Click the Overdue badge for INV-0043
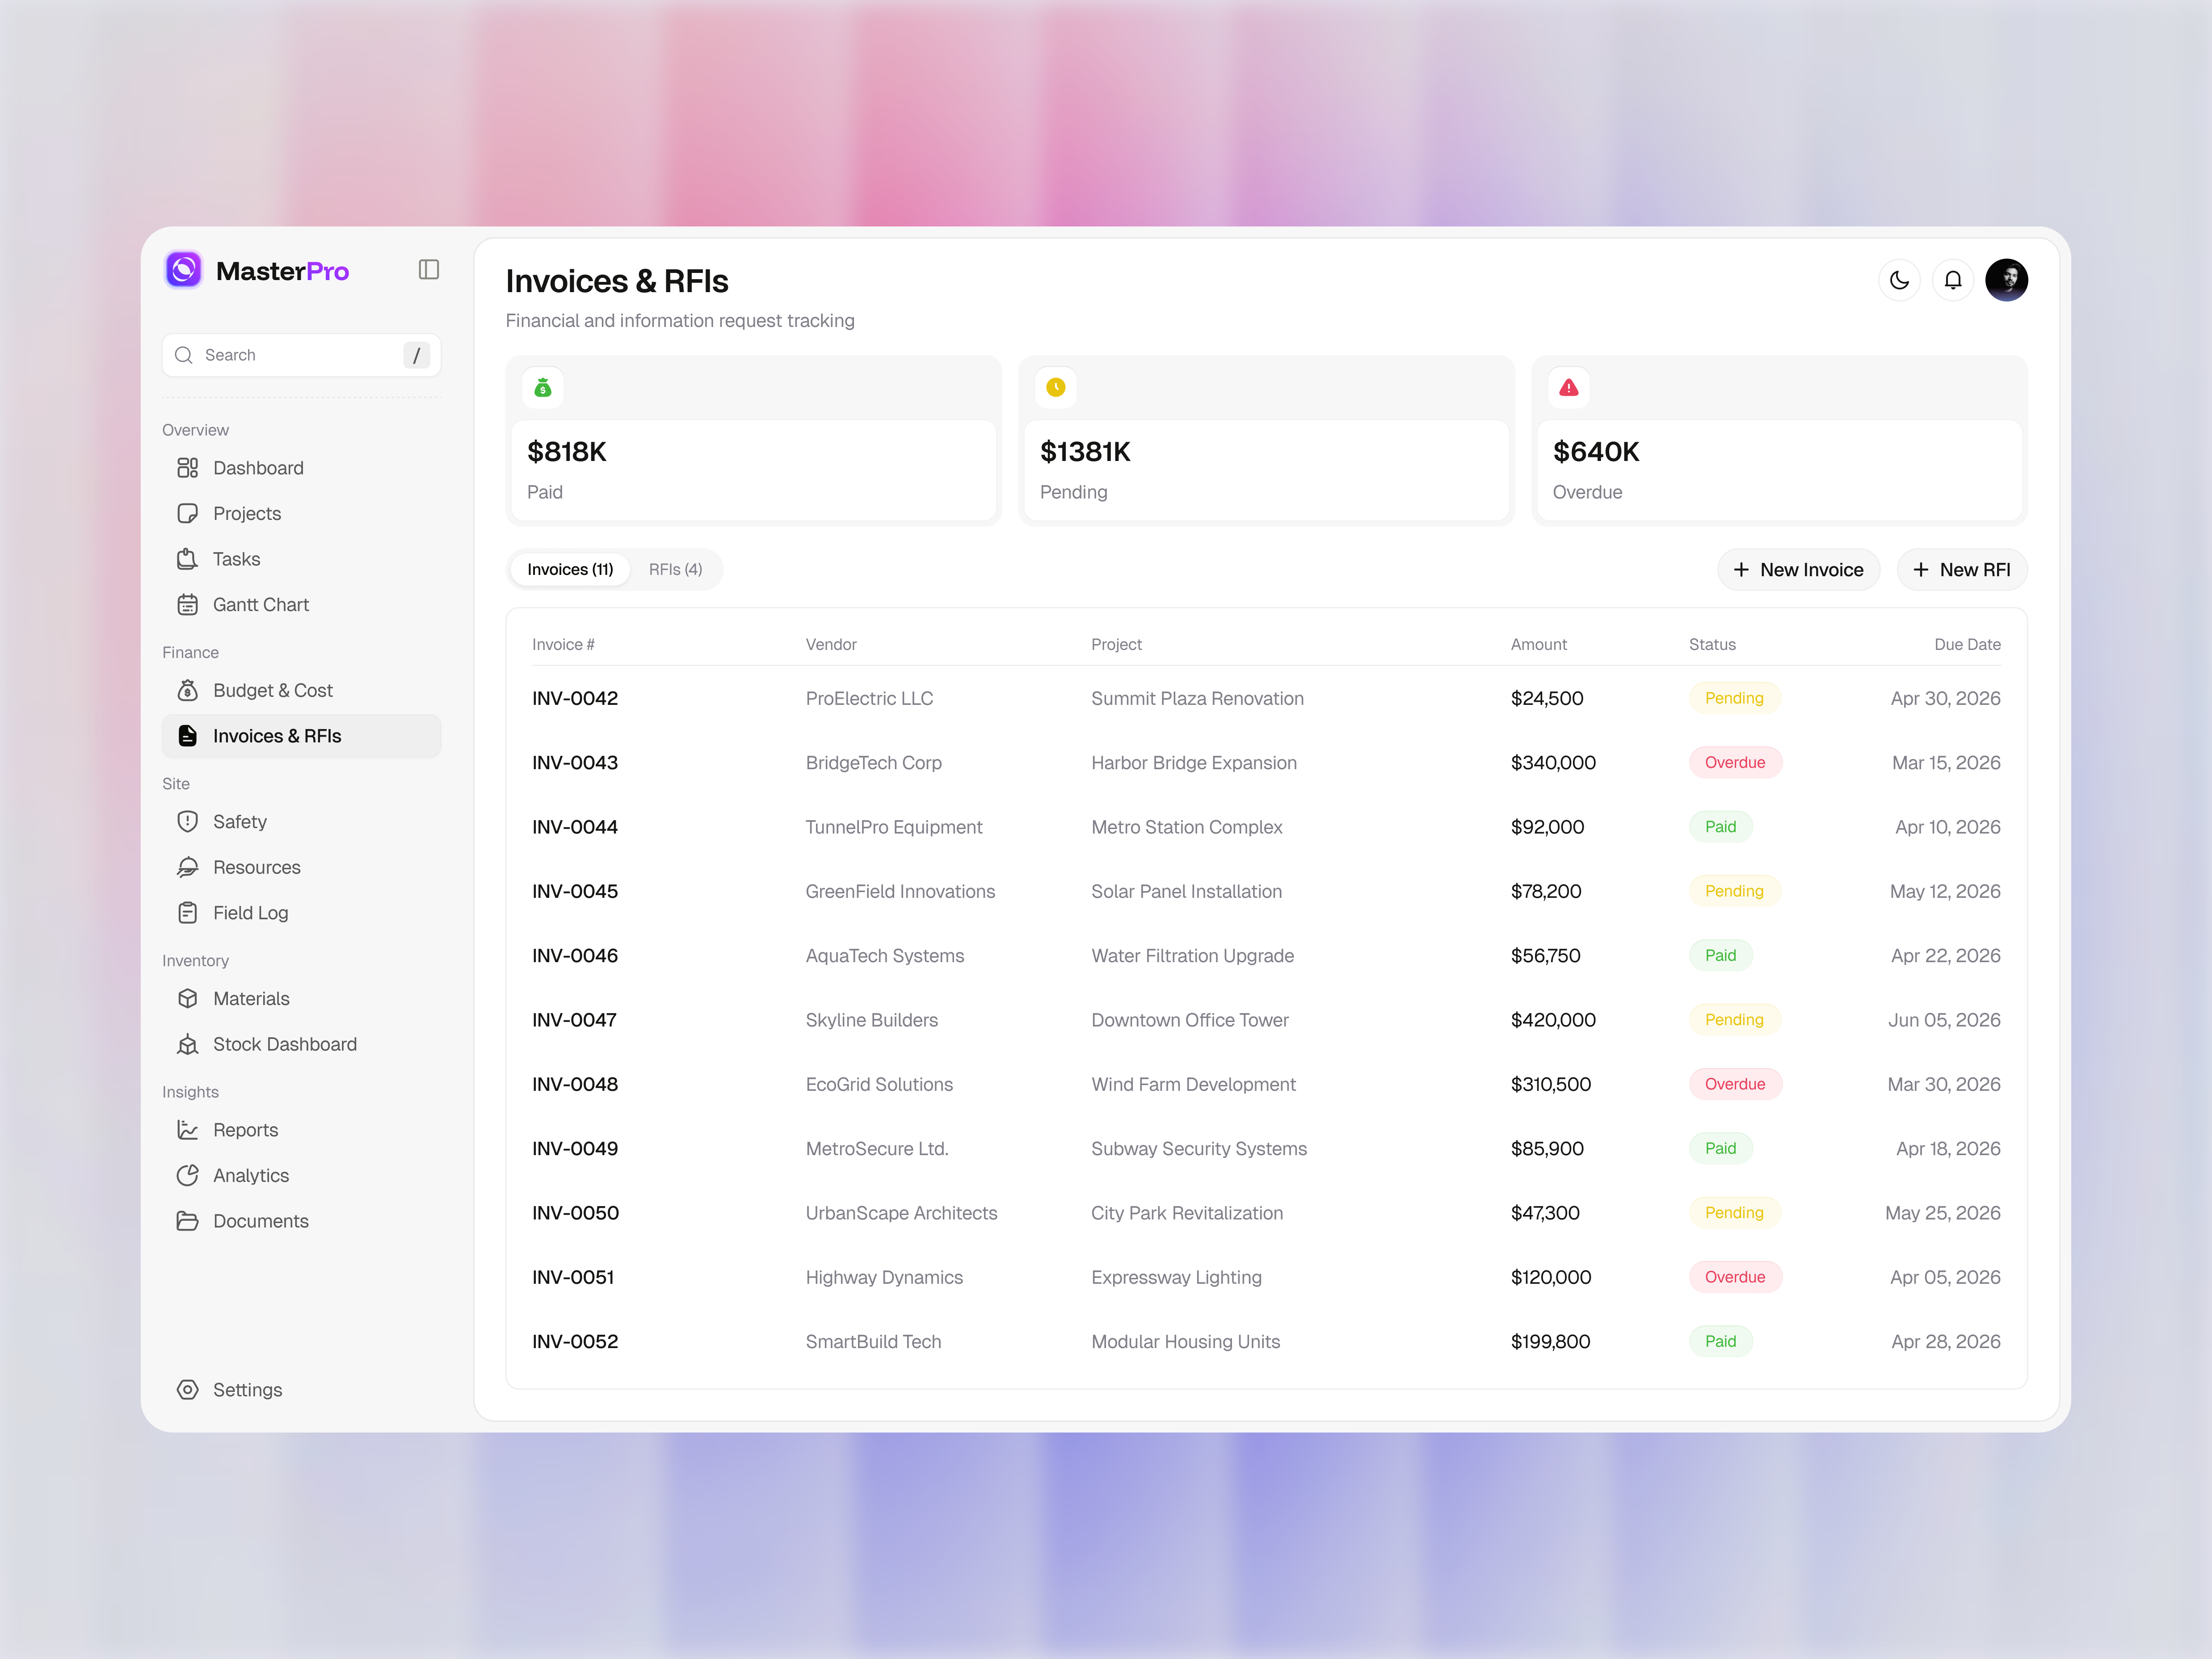This screenshot has height=1659, width=2212. click(x=1735, y=762)
